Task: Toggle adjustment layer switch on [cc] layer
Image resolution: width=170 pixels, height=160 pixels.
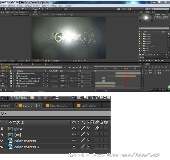Action: click(101, 134)
